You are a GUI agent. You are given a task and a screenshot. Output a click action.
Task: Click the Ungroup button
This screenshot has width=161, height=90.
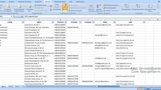pyautogui.click(x=138, y=8)
